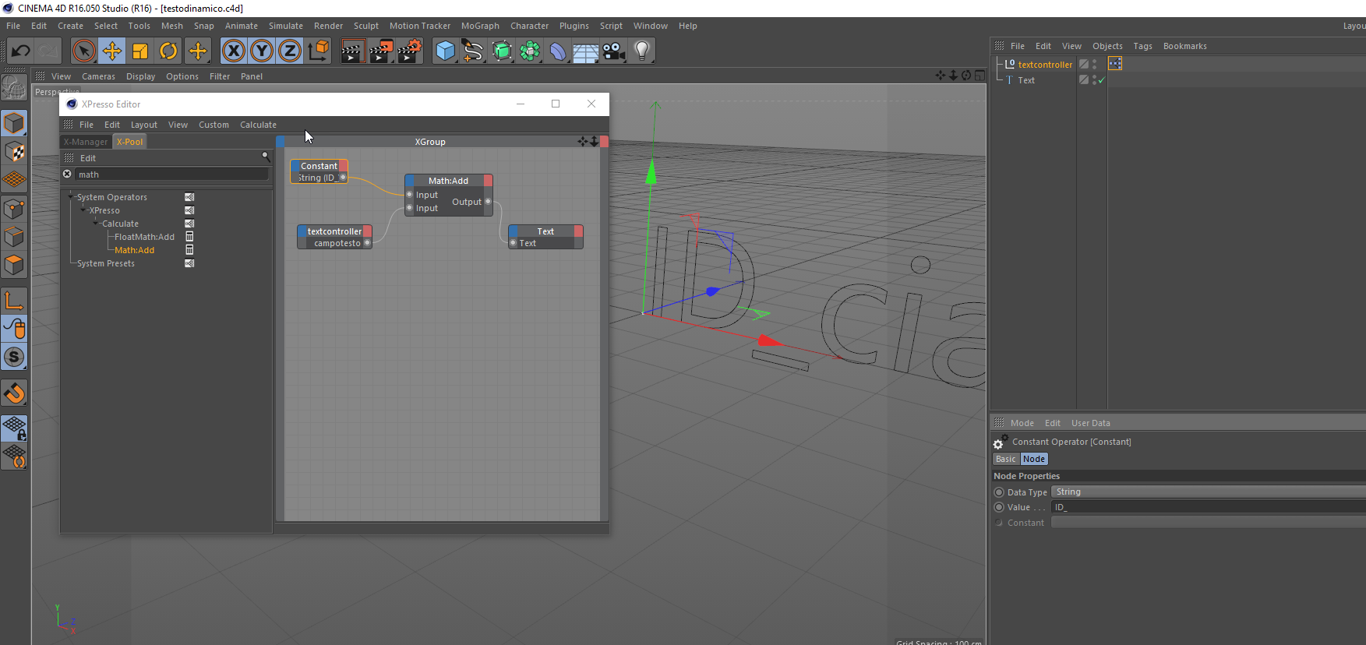Switch to Polygons mode
Viewport: 1366px width, 645px height.
15,265
